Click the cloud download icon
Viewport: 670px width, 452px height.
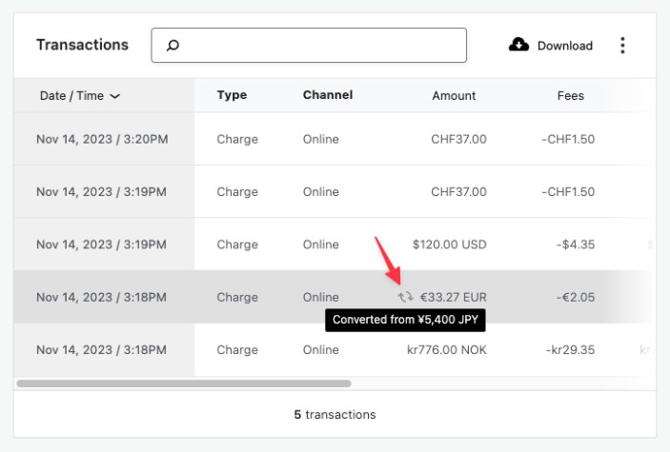[x=518, y=45]
